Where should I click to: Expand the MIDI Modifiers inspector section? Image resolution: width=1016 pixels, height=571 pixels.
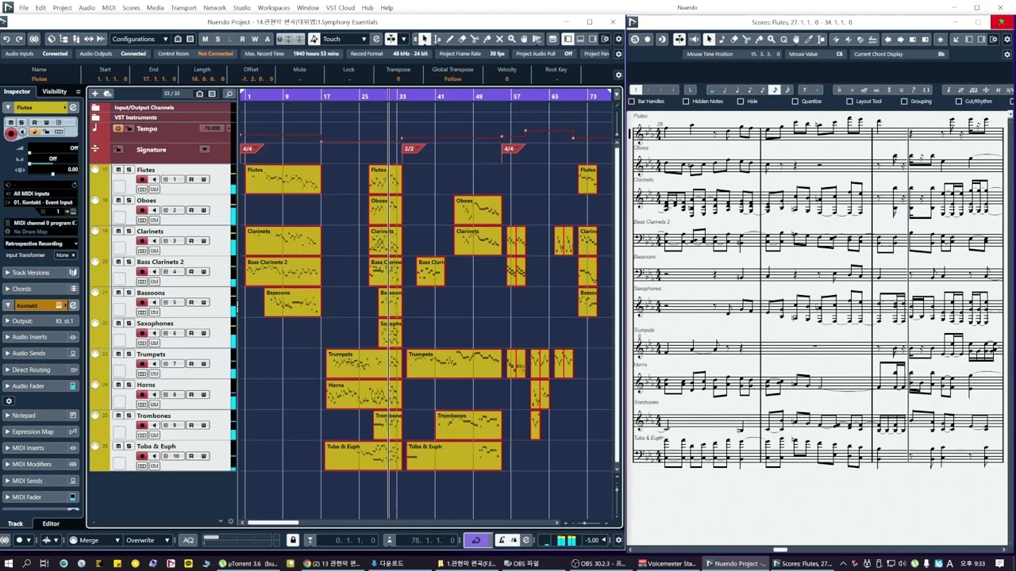pyautogui.click(x=41, y=464)
